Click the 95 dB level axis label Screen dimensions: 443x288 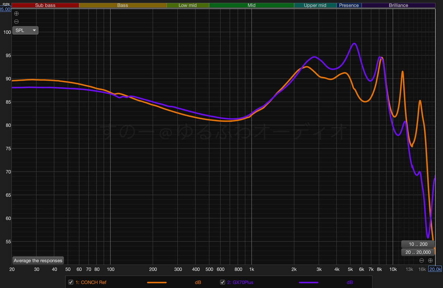[x=8, y=55]
